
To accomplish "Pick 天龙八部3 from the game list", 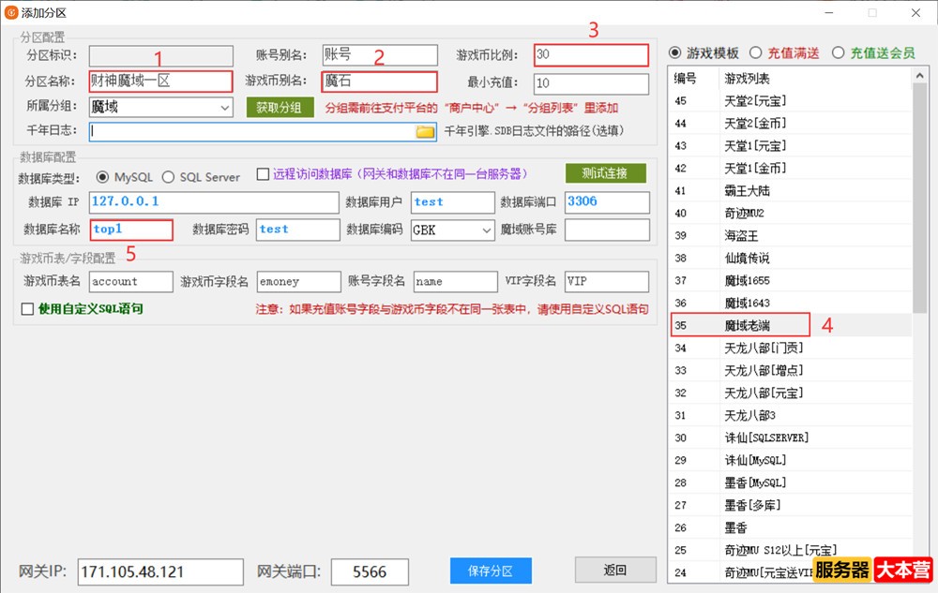I will 749,415.
